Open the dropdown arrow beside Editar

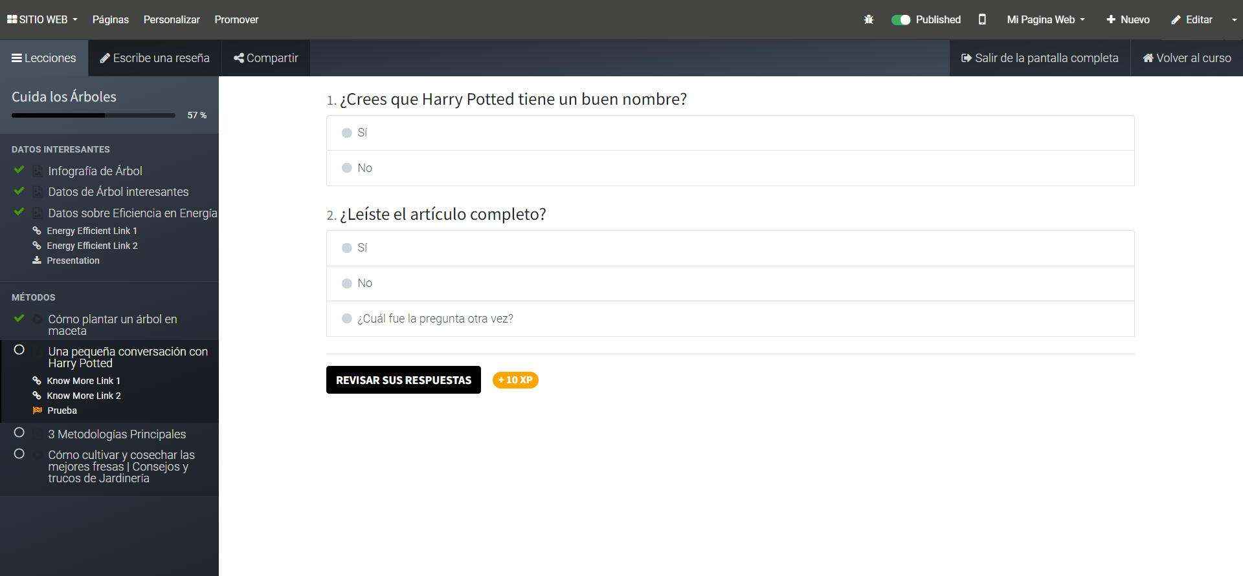coord(1234,19)
